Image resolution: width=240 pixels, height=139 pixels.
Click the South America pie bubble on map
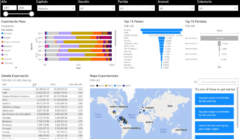(125, 122)
